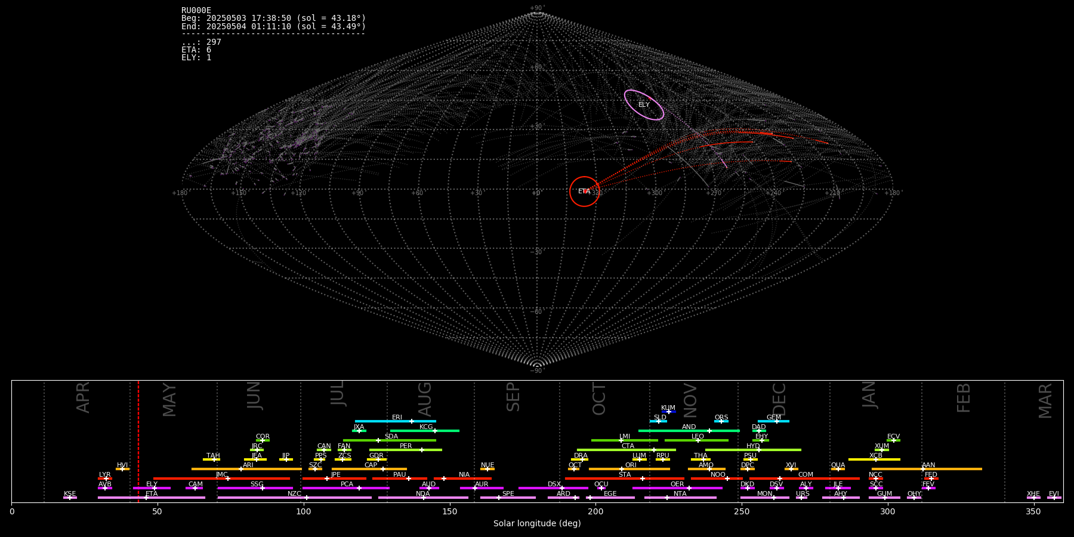Screen dimensions: 1074x537
Task: Click the XCB shower label in timeline
Action: [x=875, y=455]
